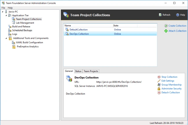Click the Help label in header
The width and height of the screenshot is (188, 125).
pos(183,15)
